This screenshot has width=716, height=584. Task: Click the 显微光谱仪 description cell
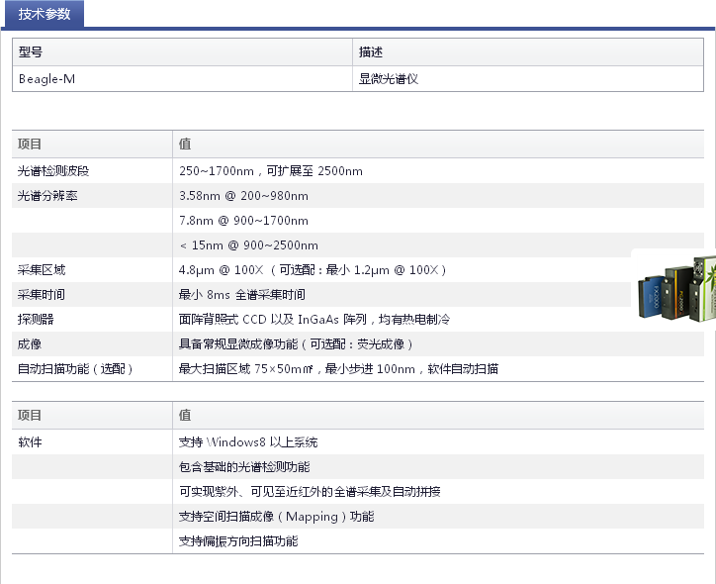click(389, 79)
